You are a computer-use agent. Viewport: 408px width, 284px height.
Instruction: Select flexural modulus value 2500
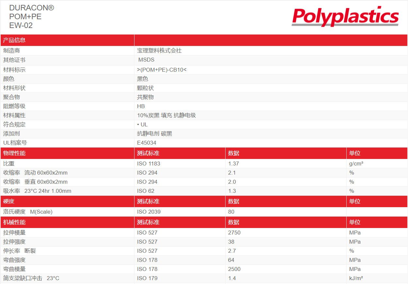pos(234,269)
